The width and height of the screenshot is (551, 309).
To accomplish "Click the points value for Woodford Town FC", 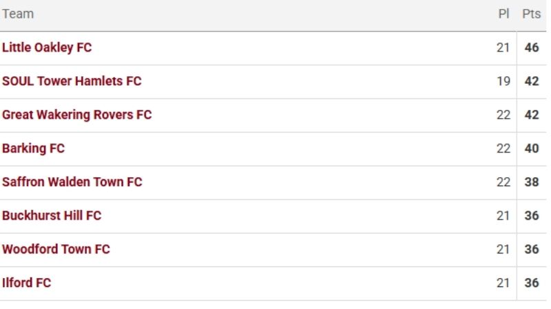I will tap(532, 249).
